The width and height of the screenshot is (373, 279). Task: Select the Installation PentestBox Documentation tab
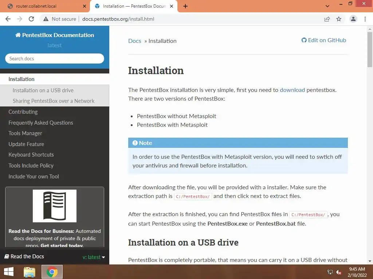point(134,6)
